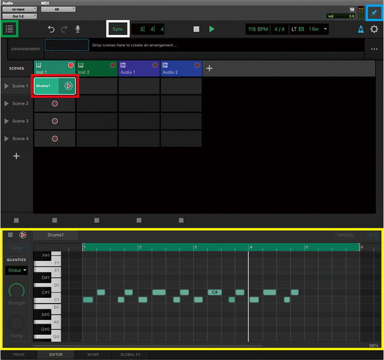
Task: Click the undo arrow icon
Action: click(51, 29)
